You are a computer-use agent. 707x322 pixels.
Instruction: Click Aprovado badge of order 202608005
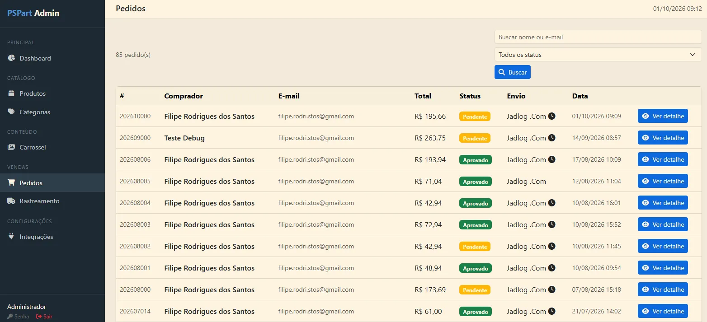[x=476, y=182]
